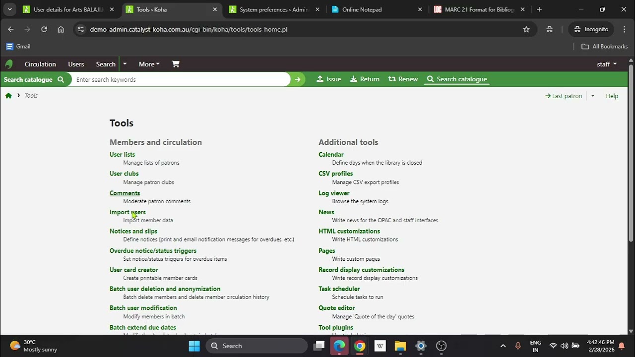
Task: Open the Help link
Action: point(612,96)
